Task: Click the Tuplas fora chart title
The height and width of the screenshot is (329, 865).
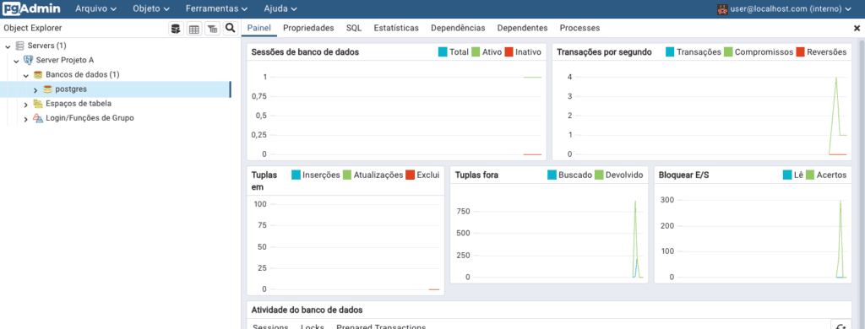Action: click(476, 175)
